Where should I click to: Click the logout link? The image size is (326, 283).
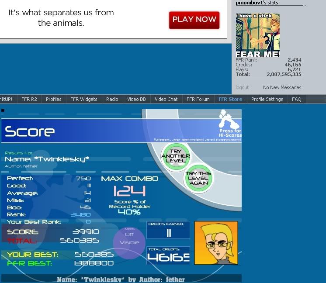tap(242, 87)
